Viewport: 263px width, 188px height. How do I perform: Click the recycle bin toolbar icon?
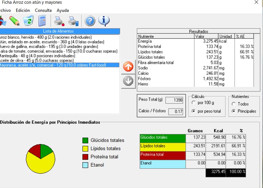(x=28, y=21)
